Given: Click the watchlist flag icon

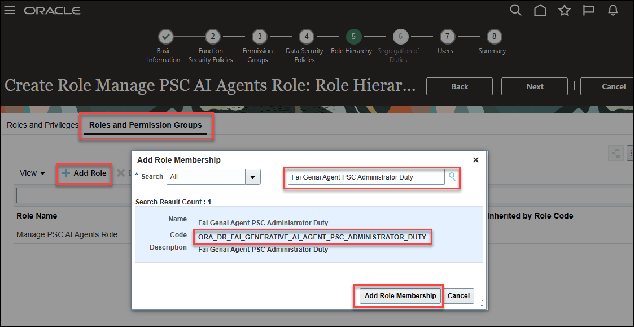Looking at the screenshot, I should pos(588,10).
